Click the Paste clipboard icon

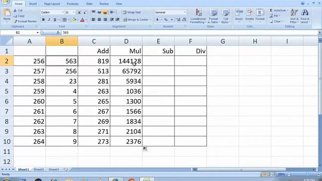coord(7,13)
